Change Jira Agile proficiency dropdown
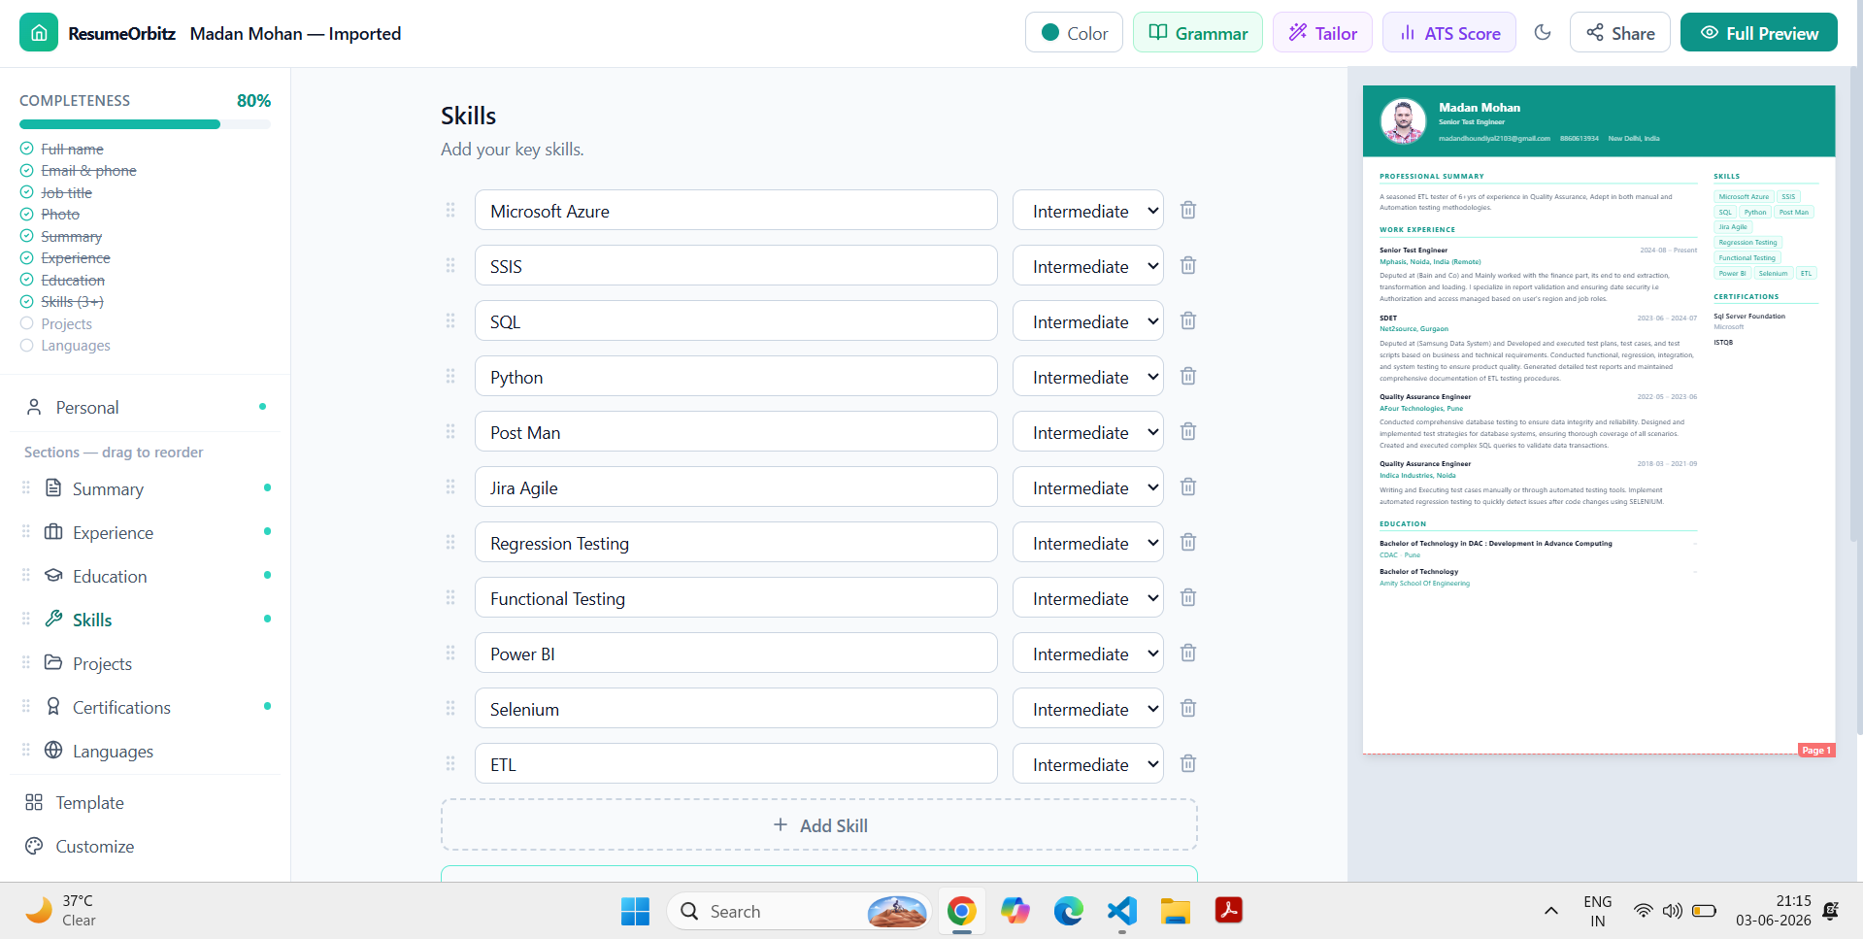Viewport: 1863px width, 939px height. pyautogui.click(x=1087, y=486)
